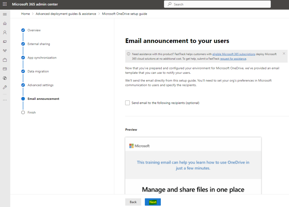Open Billing credit card sidebar icon

point(5,69)
